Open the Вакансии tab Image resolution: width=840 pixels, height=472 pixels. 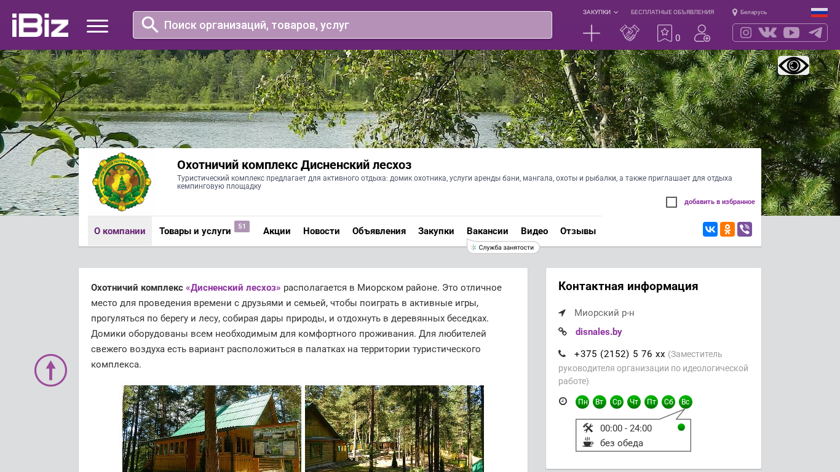(x=488, y=231)
